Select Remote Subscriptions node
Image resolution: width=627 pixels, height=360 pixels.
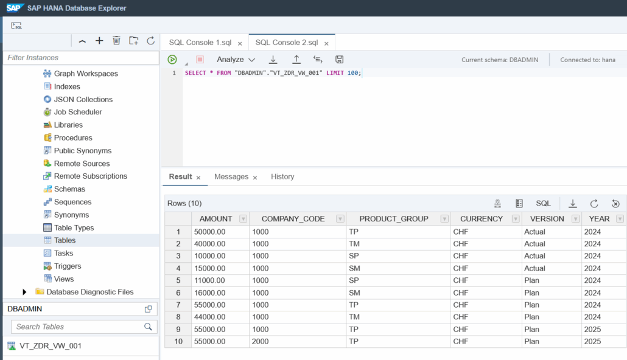click(x=91, y=176)
